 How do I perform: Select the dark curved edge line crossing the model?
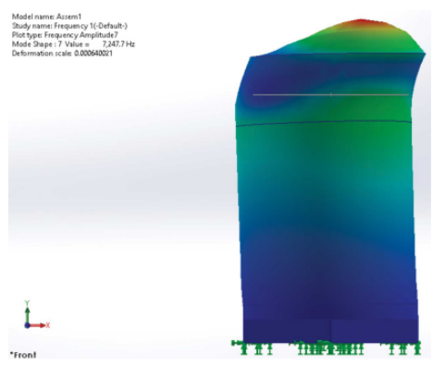click(324, 123)
